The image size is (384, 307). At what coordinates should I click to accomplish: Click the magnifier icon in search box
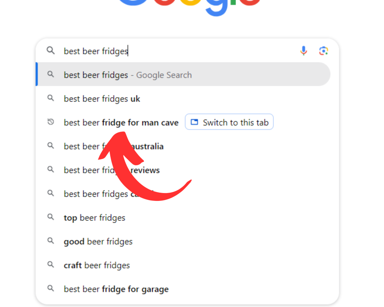click(x=51, y=51)
